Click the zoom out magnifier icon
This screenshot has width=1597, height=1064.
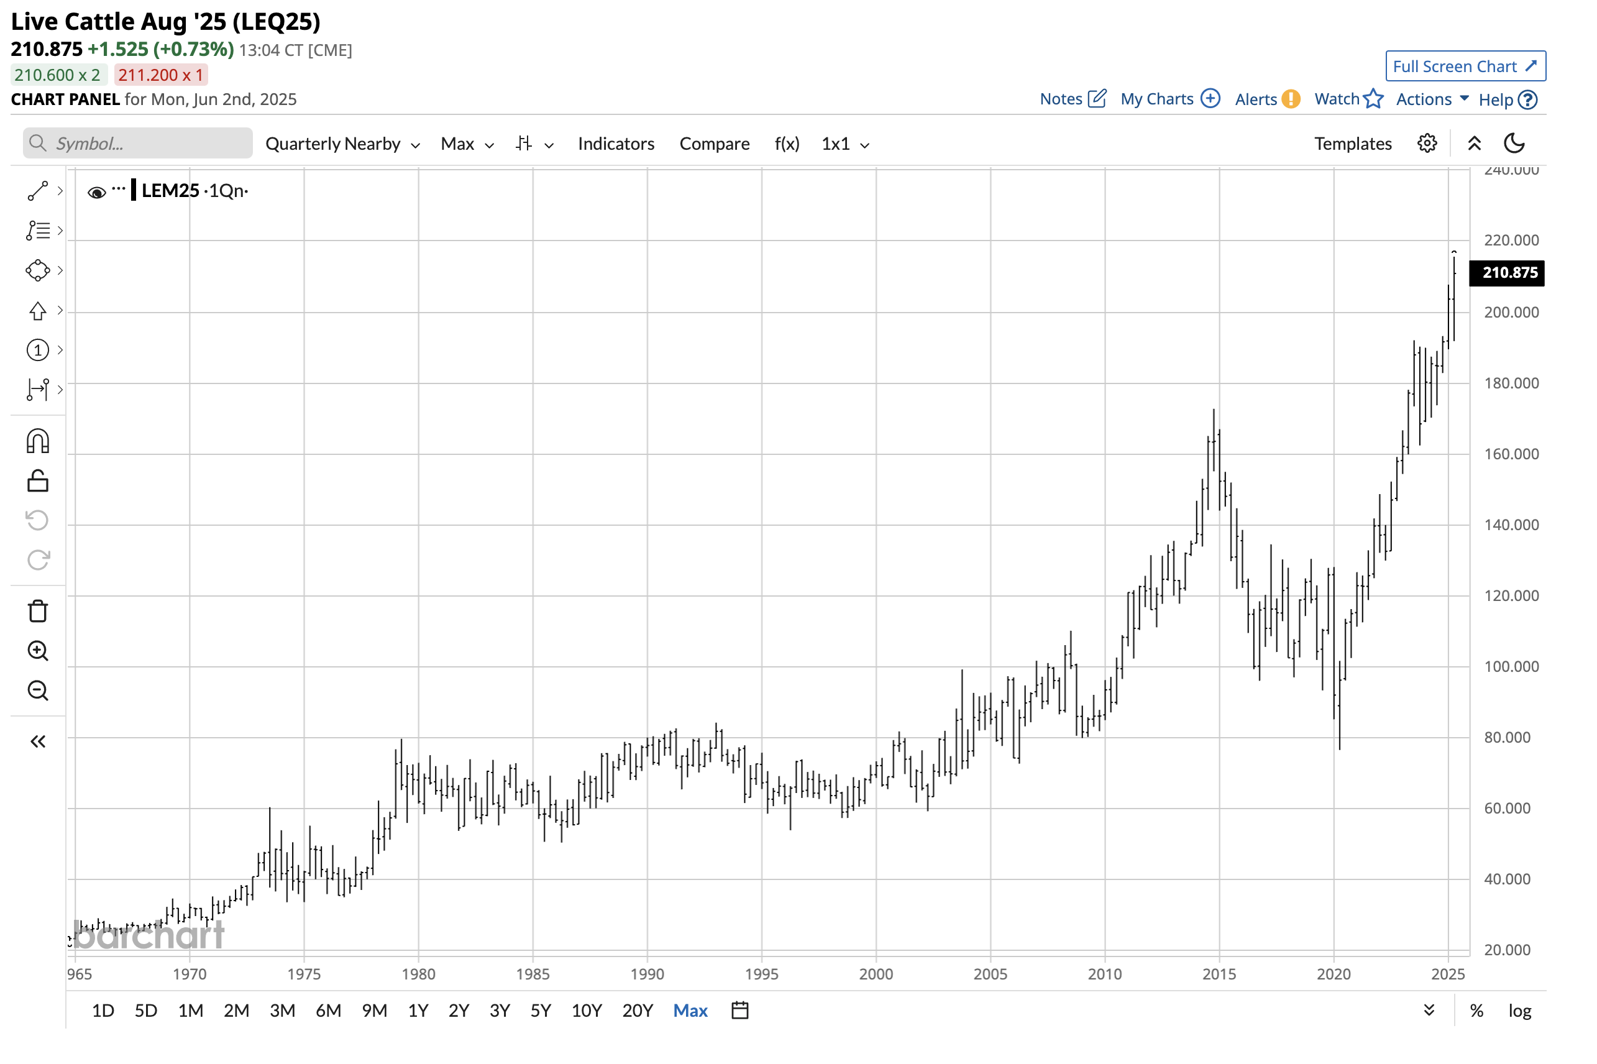point(38,690)
